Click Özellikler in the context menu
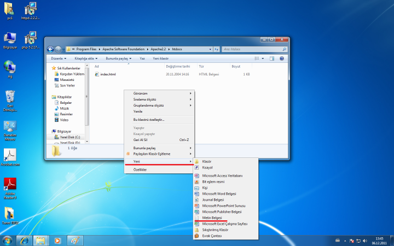This screenshot has height=246, width=394. [140, 169]
